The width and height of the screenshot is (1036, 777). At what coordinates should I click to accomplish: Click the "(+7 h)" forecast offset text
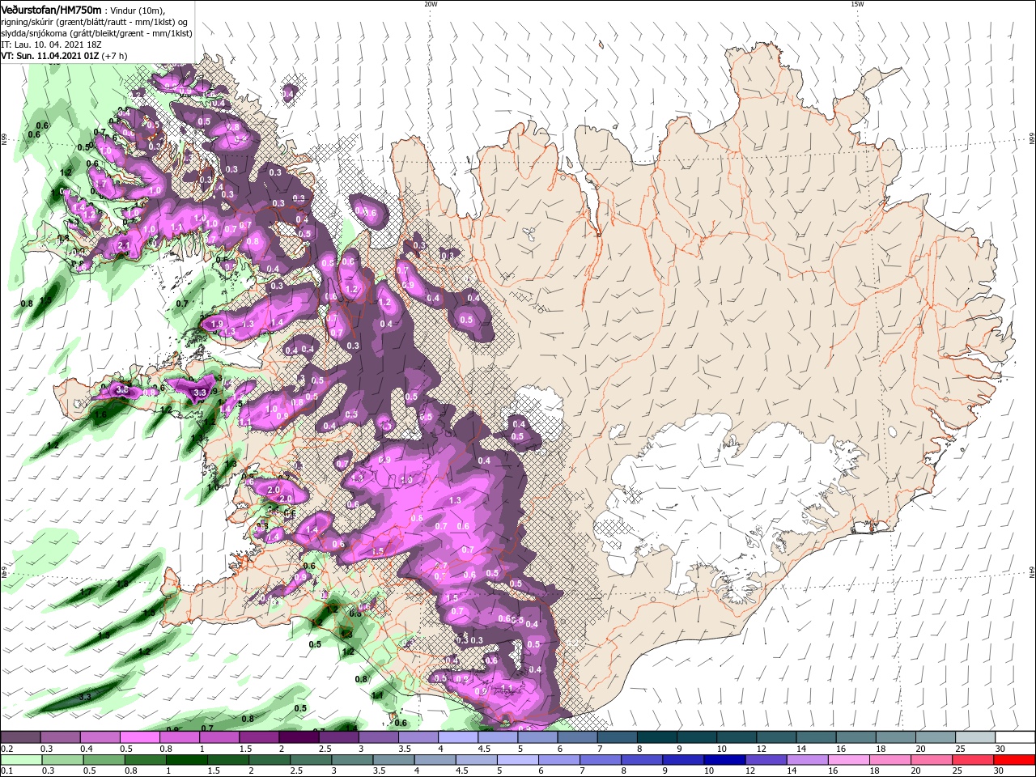click(115, 56)
